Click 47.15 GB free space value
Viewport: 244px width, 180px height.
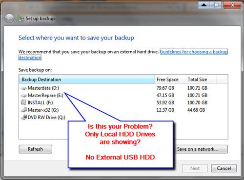click(x=165, y=96)
